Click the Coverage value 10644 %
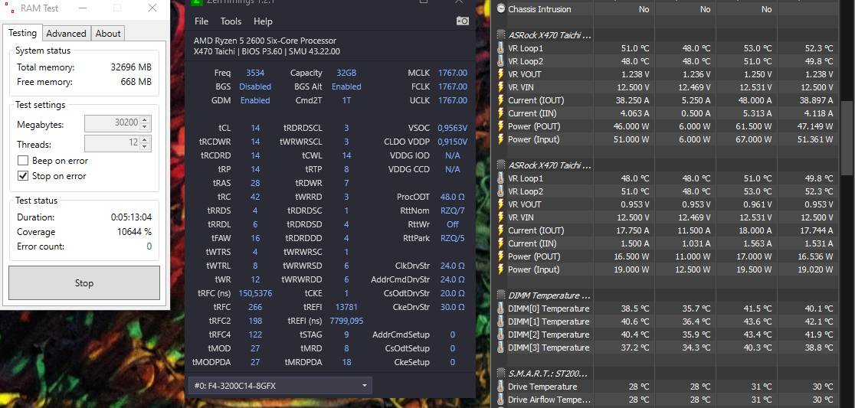 [134, 231]
